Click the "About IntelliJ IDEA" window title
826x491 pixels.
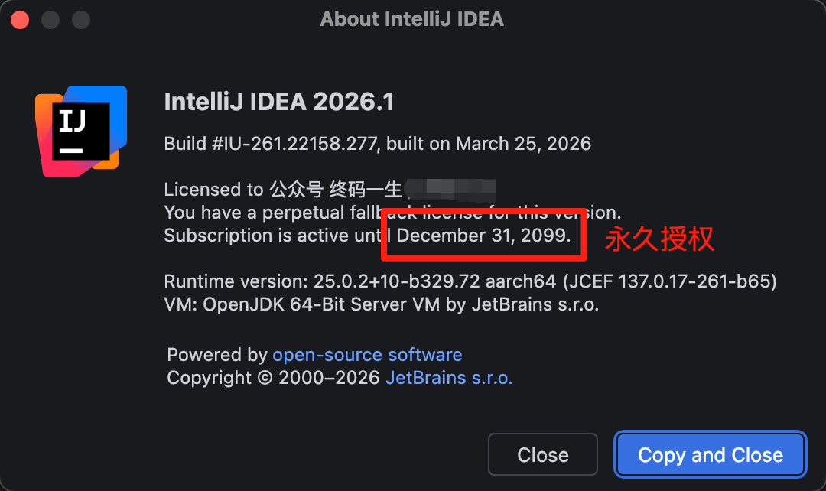(x=412, y=19)
